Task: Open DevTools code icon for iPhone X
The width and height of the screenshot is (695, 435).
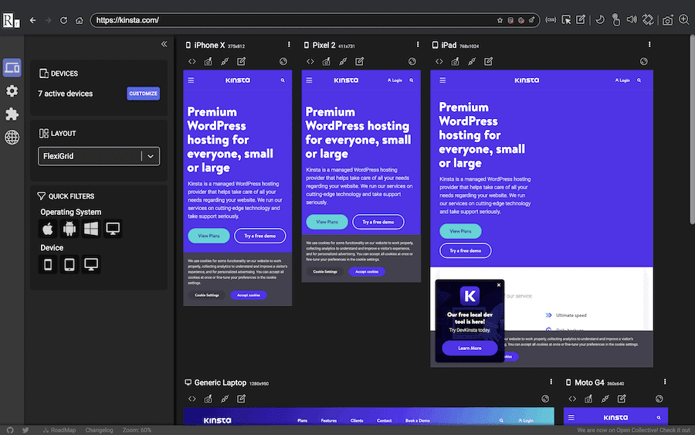Action: pyautogui.click(x=192, y=62)
